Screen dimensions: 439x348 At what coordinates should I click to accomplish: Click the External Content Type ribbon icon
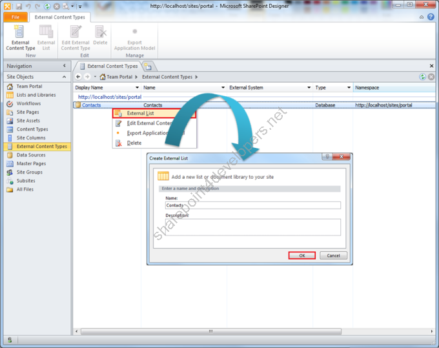click(19, 32)
